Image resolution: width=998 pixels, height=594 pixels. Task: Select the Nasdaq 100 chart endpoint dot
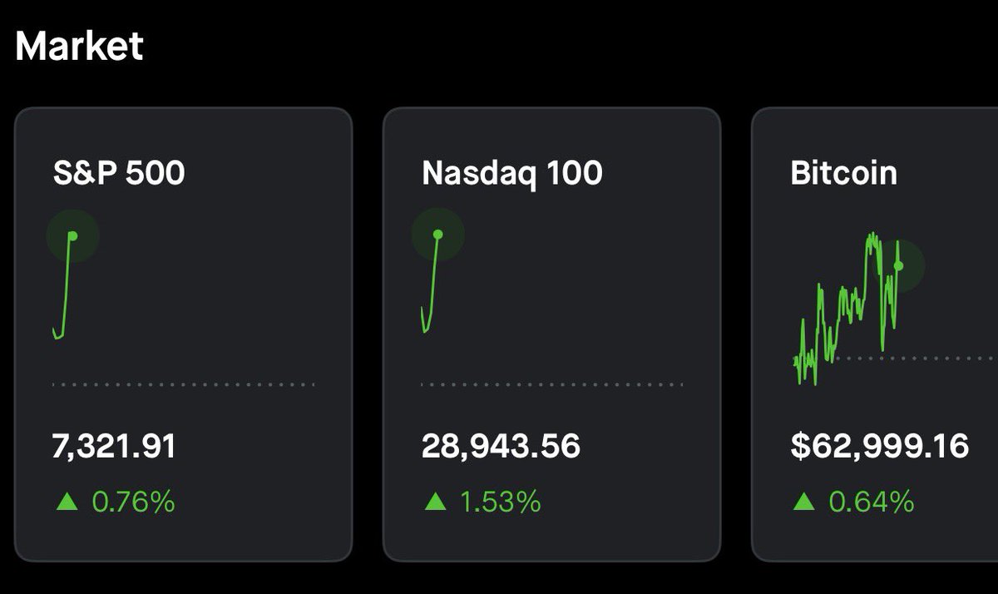(x=438, y=235)
